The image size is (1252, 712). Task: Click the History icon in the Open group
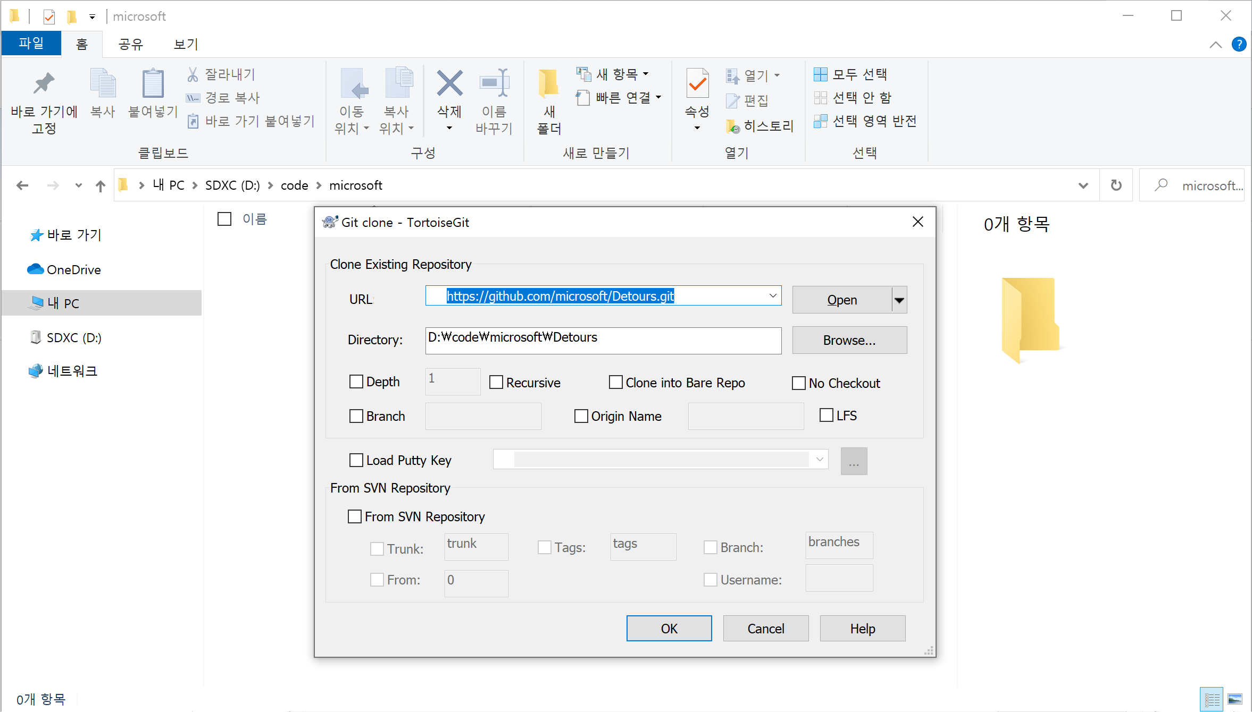733,126
